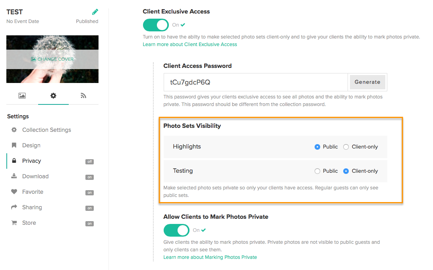Open the Download settings section
Image resolution: width=433 pixels, height=270 pixels.
[35, 176]
